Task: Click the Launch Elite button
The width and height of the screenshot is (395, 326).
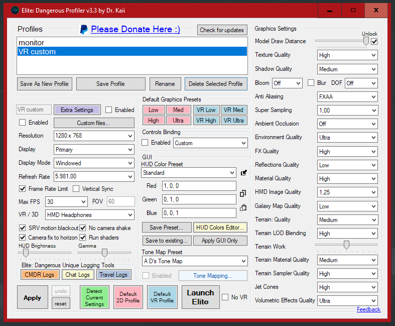Action: (x=201, y=297)
